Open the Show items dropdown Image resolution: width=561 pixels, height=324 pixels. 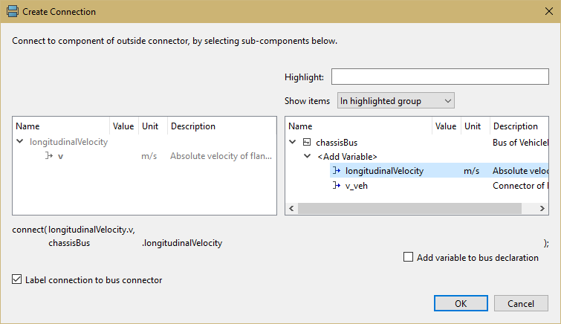(395, 101)
